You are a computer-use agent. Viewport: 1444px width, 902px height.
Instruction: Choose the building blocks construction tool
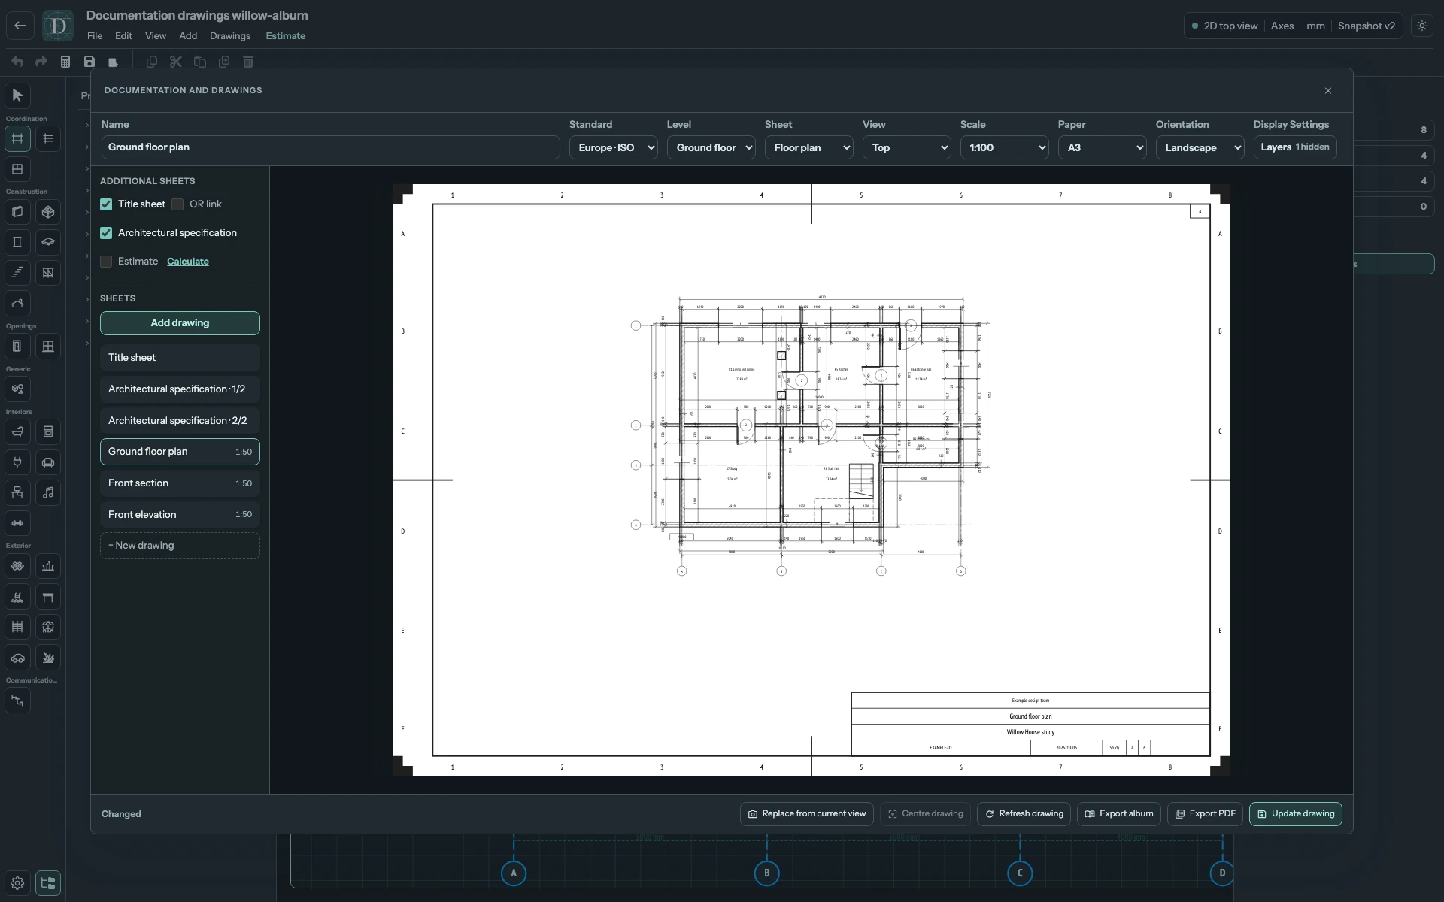(48, 212)
